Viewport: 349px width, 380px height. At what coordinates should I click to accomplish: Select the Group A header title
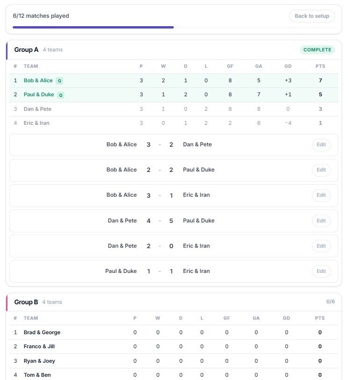pyautogui.click(x=27, y=50)
